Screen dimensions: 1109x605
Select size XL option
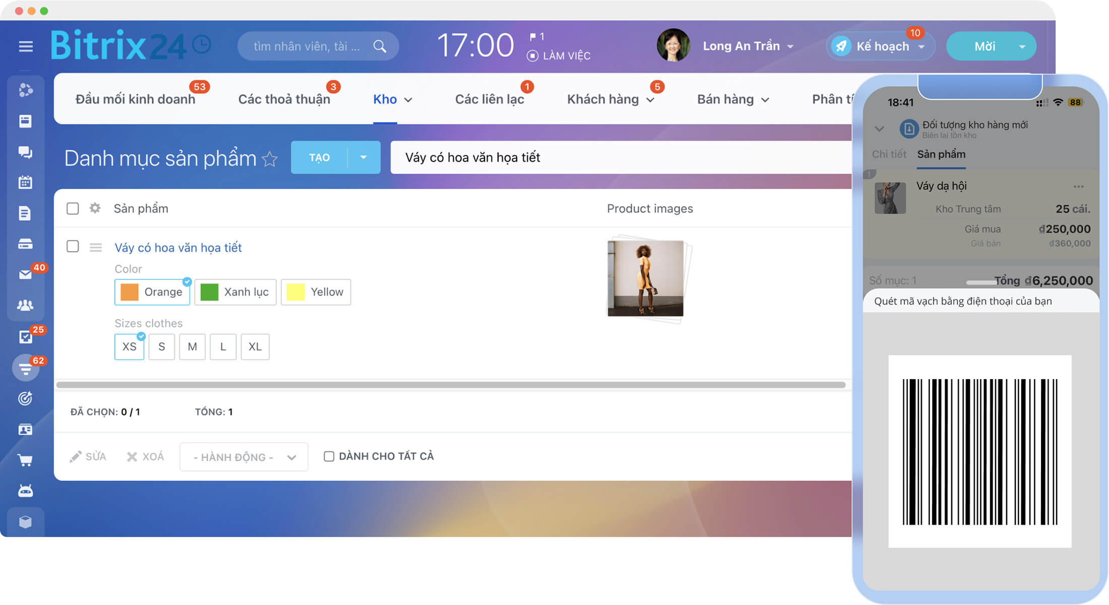pos(255,346)
